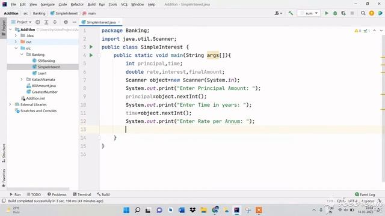Screen dimensions: 385x216
Task: Open the Structure side tool window
Action: [4, 153]
